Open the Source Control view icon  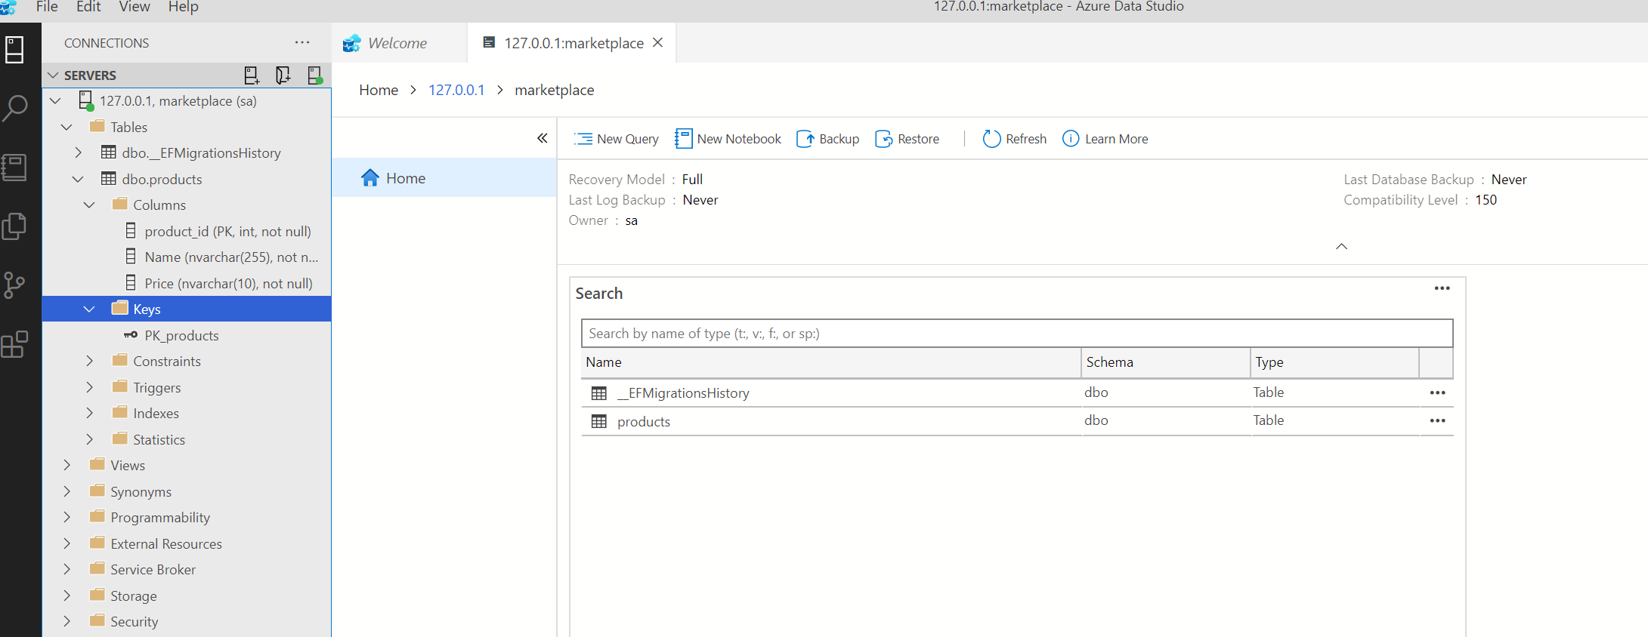coord(14,285)
